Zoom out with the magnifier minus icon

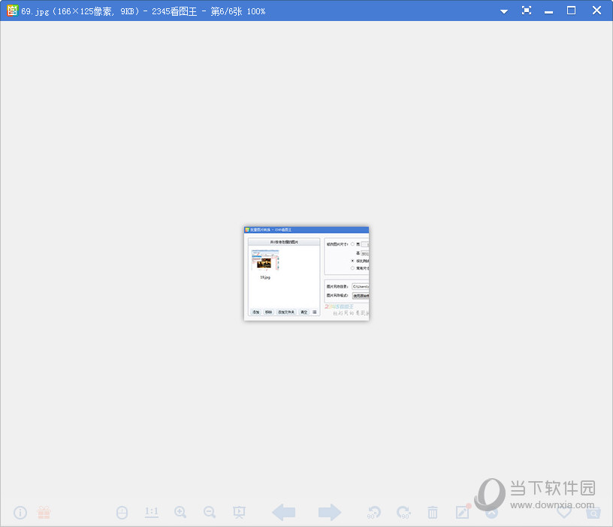click(x=210, y=513)
